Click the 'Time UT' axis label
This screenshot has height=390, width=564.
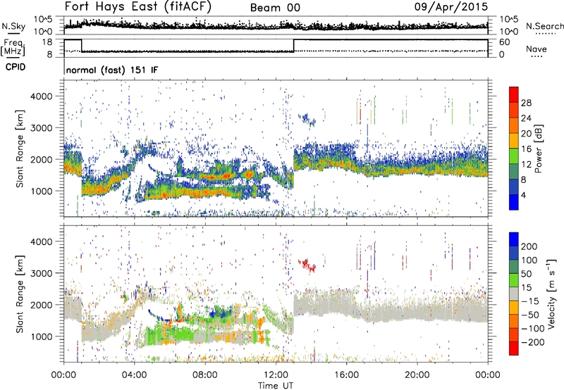point(276,386)
